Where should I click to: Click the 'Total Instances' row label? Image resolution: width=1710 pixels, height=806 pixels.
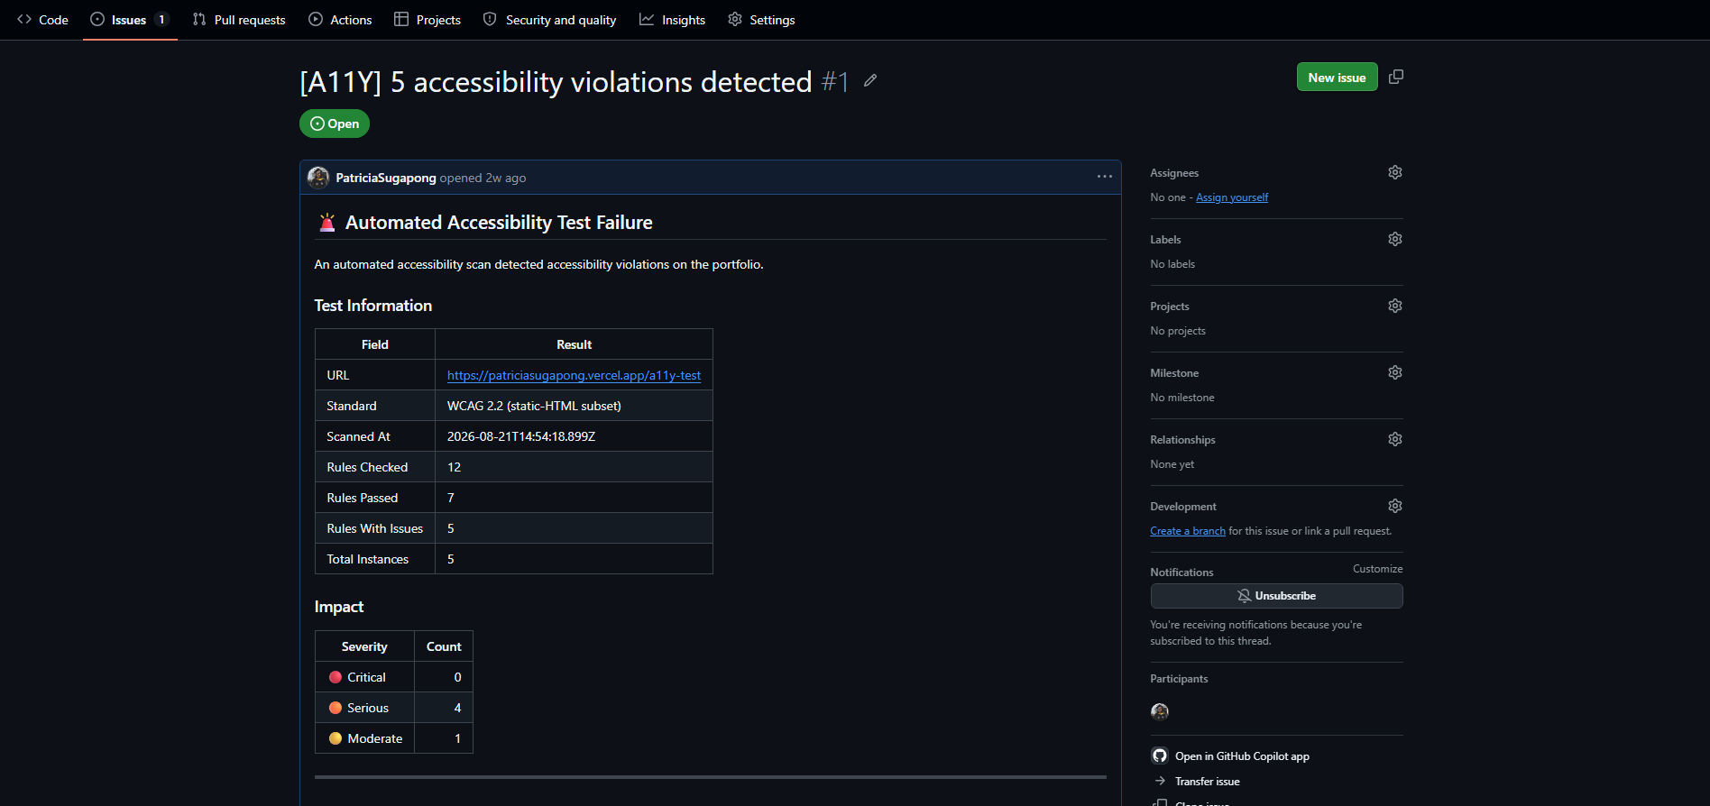(367, 559)
